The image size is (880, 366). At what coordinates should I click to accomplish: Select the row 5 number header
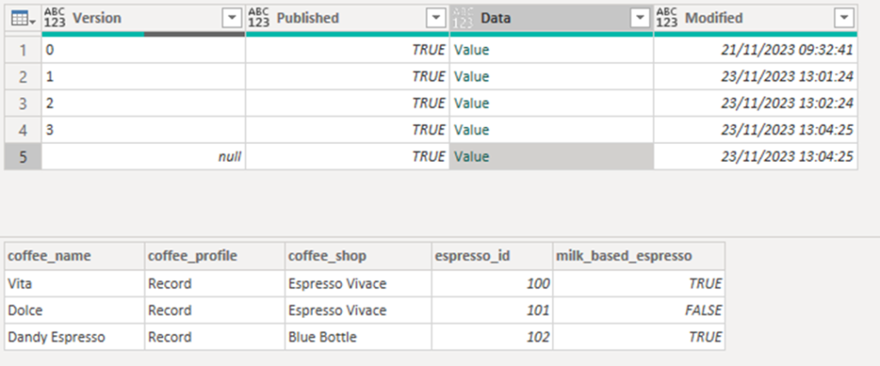click(23, 157)
